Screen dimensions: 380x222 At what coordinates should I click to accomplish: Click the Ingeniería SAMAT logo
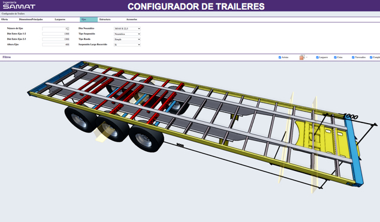pyautogui.click(x=19, y=5)
